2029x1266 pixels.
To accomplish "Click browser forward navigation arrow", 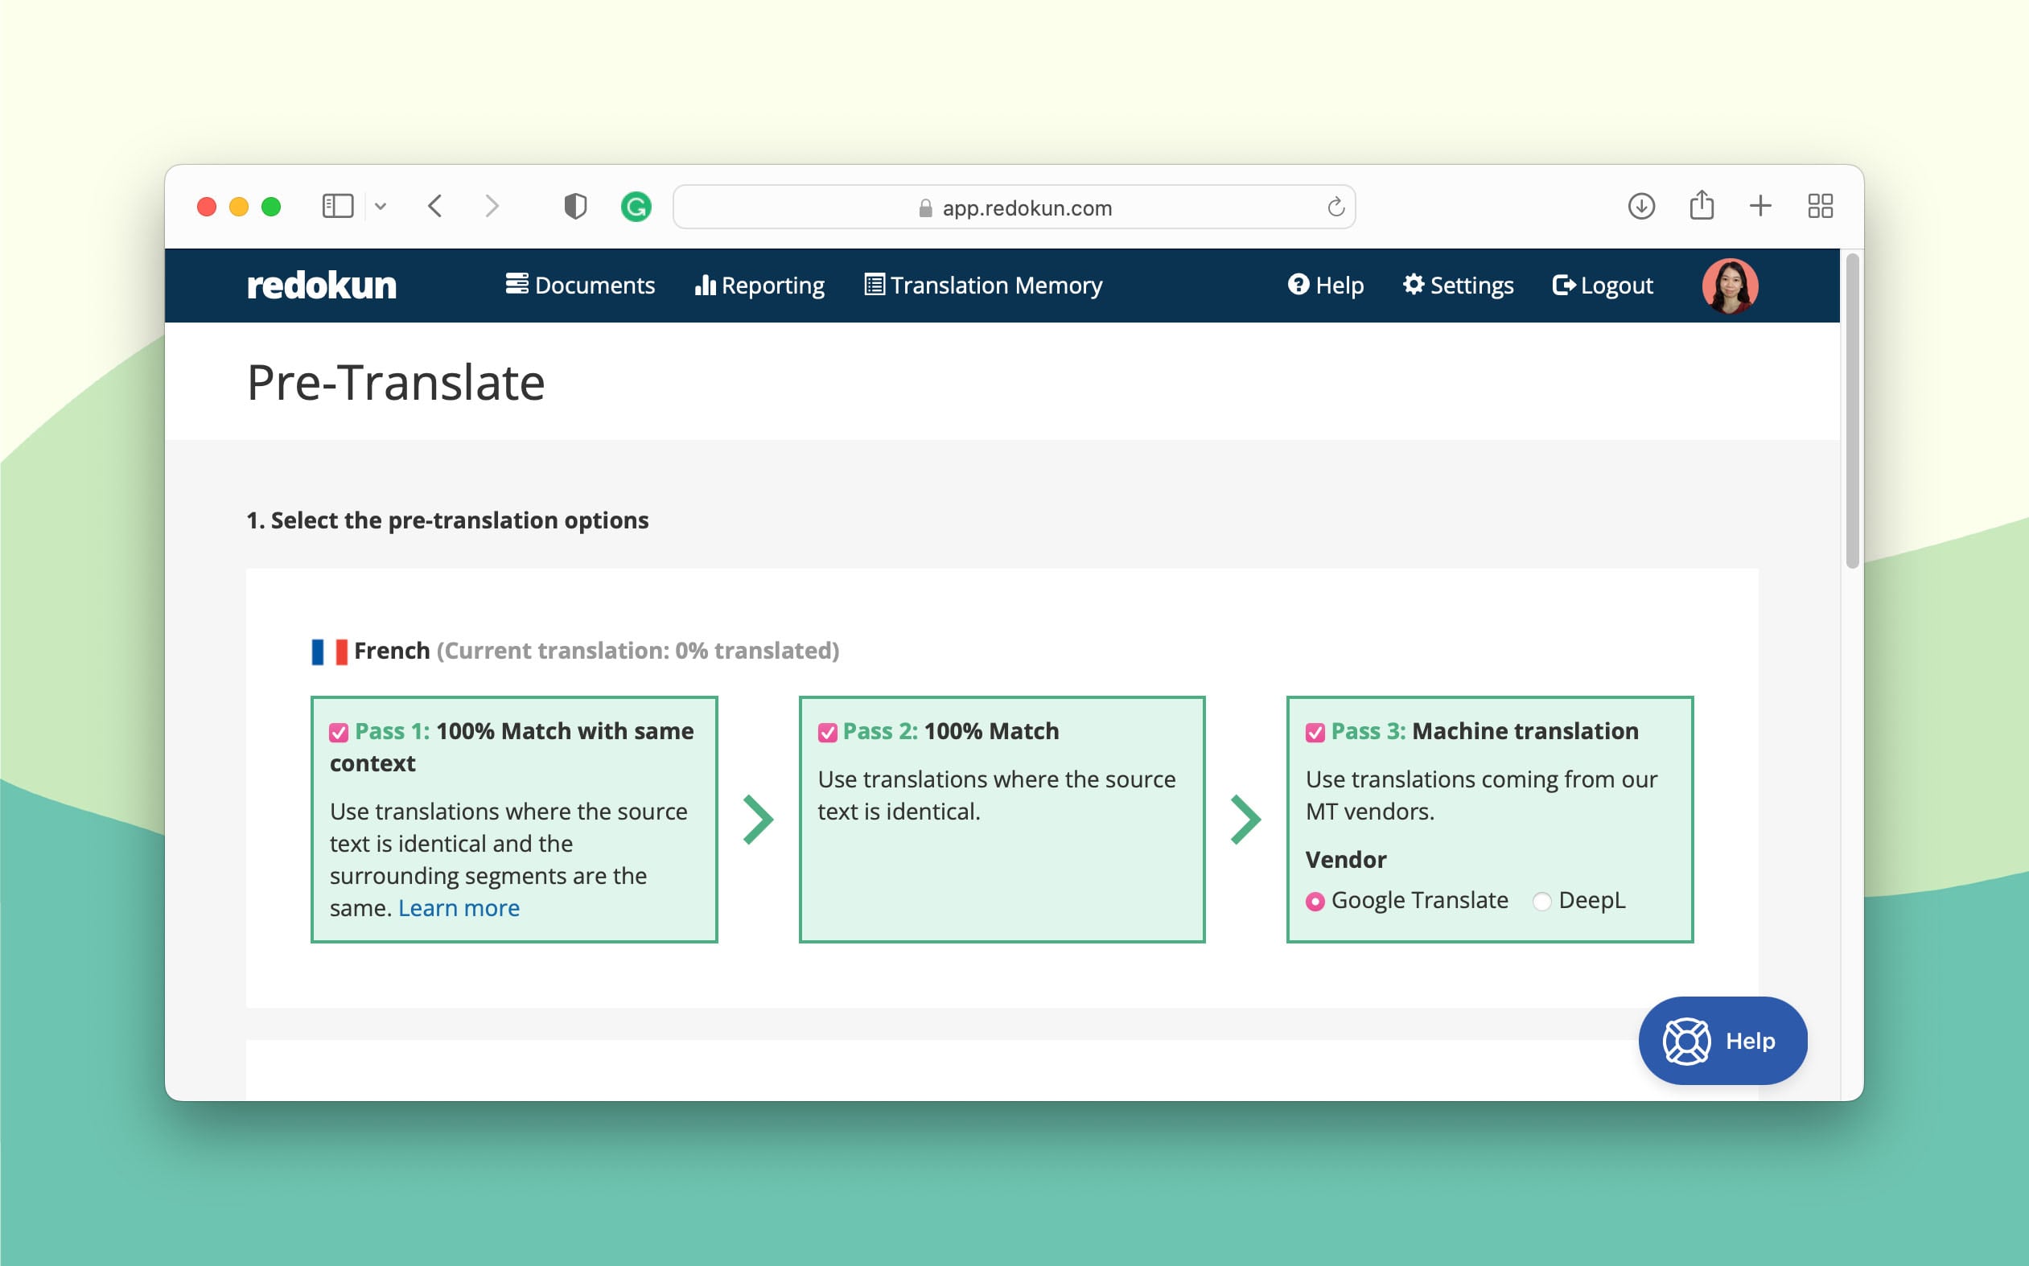I will (490, 206).
